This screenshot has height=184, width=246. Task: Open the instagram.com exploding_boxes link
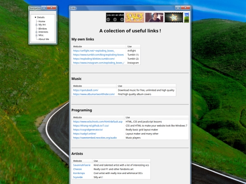99,63
